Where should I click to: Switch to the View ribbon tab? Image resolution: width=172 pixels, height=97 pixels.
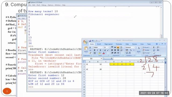coord(142,44)
